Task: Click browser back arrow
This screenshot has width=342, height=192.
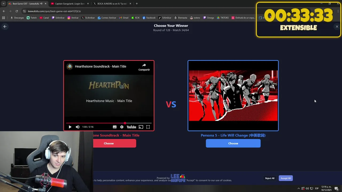Action: coord(4,11)
